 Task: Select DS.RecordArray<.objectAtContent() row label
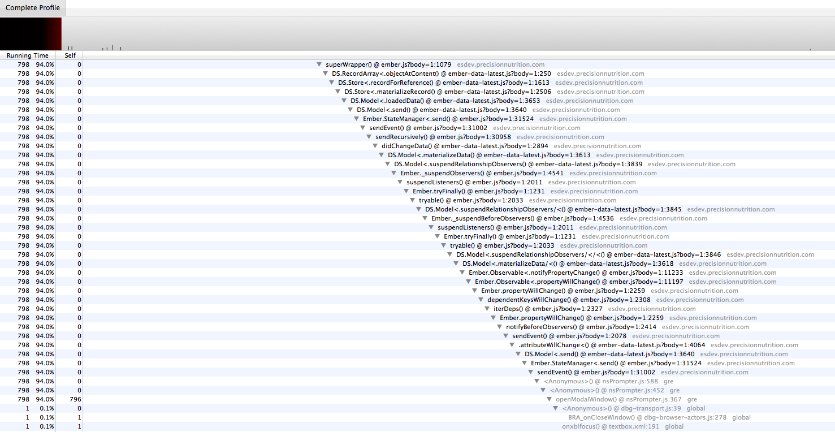click(442, 74)
